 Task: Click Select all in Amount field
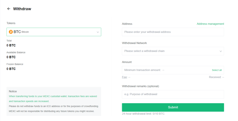(x=217, y=70)
